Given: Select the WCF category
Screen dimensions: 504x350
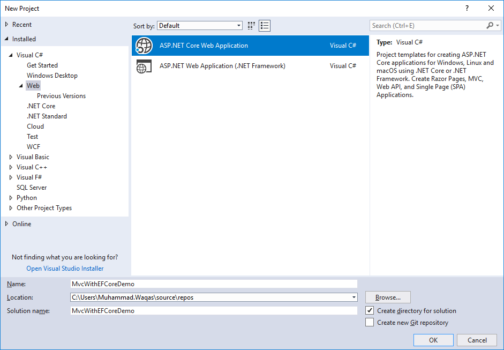Looking at the screenshot, I should pos(33,147).
